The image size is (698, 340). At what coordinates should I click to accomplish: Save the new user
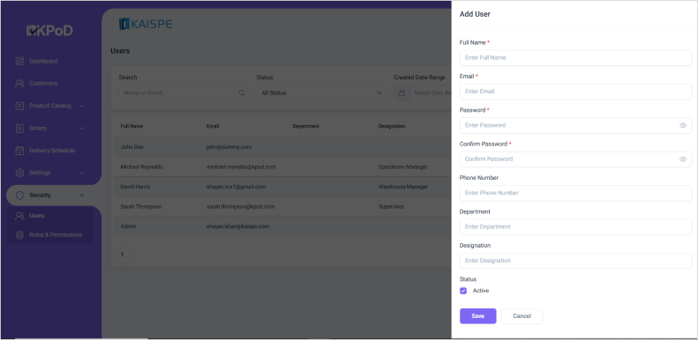coord(477,316)
